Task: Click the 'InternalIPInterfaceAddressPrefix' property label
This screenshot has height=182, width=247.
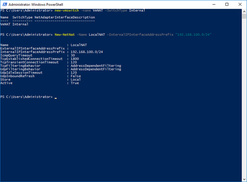Action: [x=32, y=52]
